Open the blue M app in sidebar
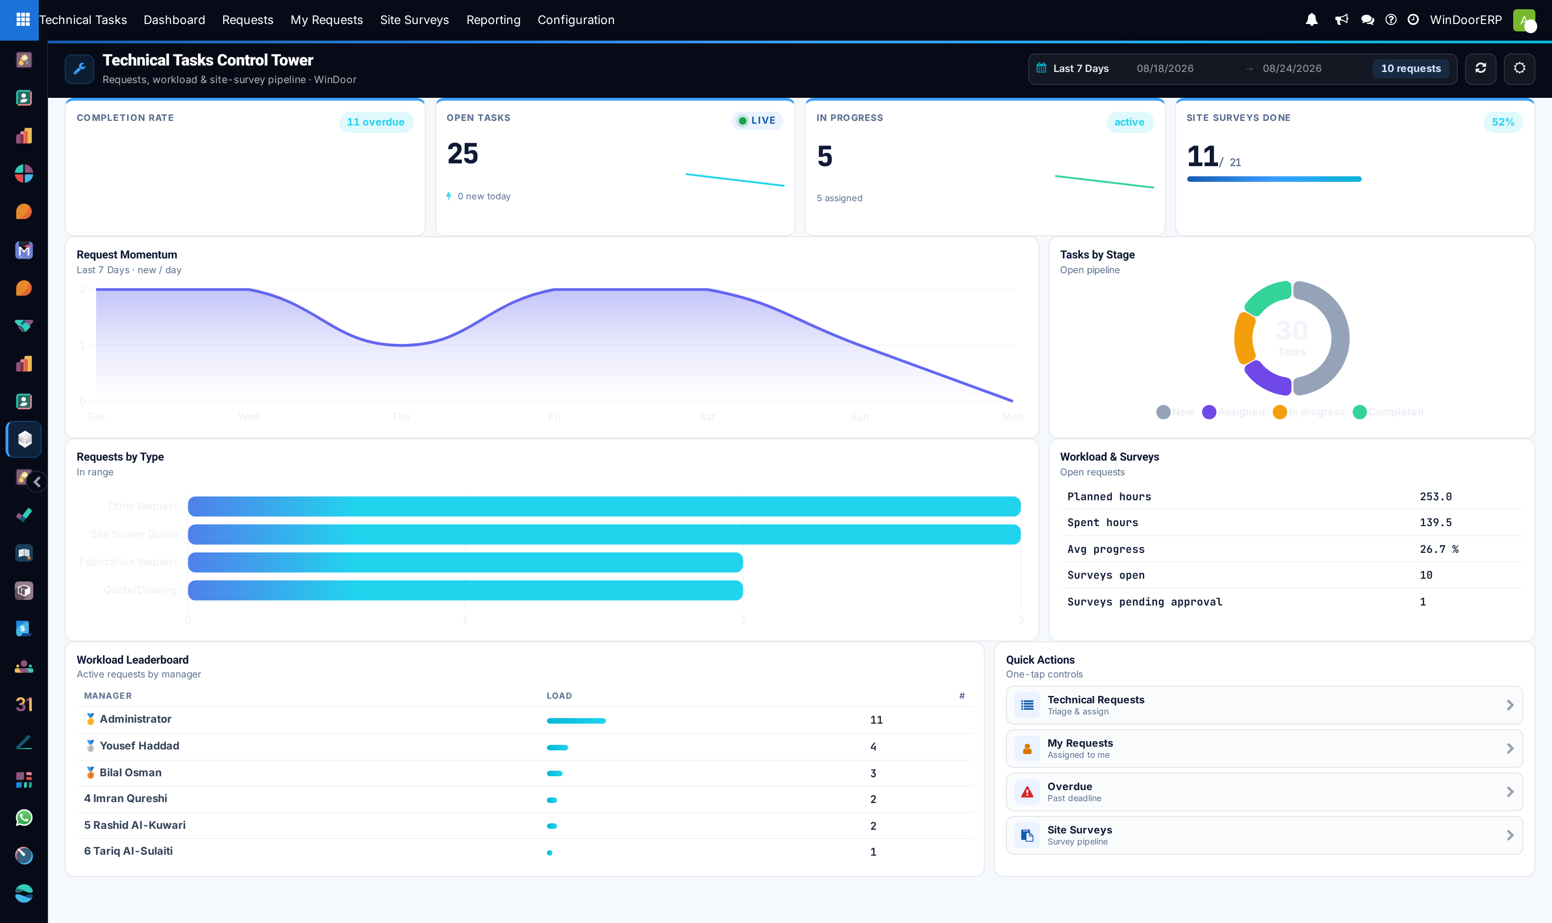Screen dimensions: 1552x923 coord(24,250)
